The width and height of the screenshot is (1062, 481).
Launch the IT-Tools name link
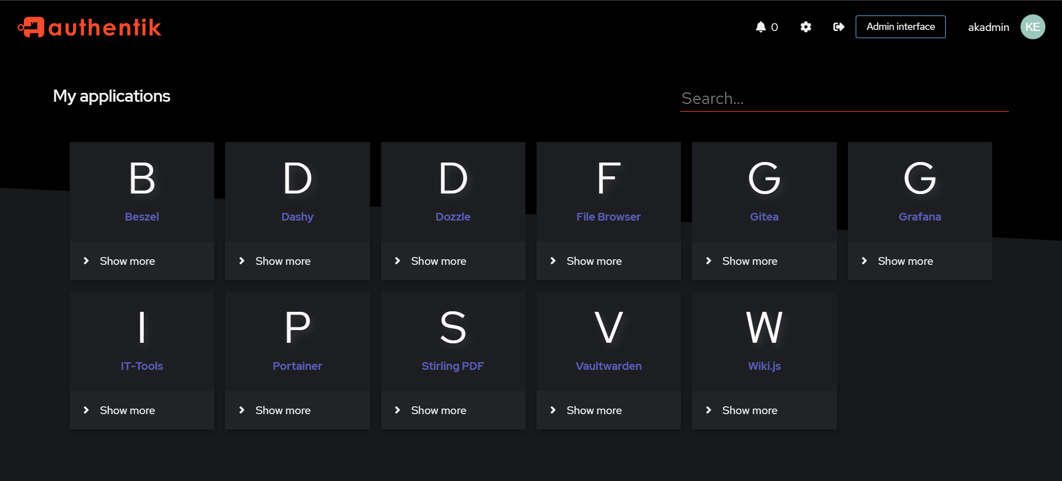[x=142, y=366]
